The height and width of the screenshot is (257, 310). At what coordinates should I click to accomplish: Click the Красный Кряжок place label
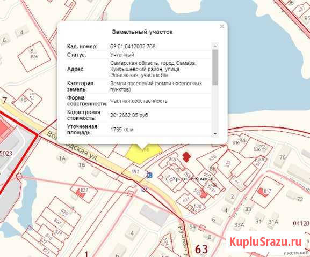click(x=189, y=179)
